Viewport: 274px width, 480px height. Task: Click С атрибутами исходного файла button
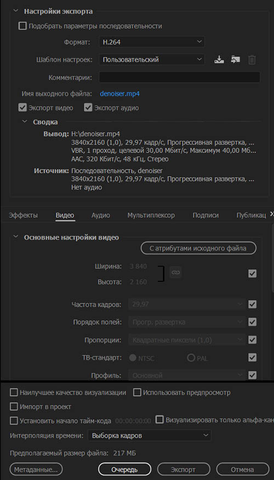coord(198,249)
